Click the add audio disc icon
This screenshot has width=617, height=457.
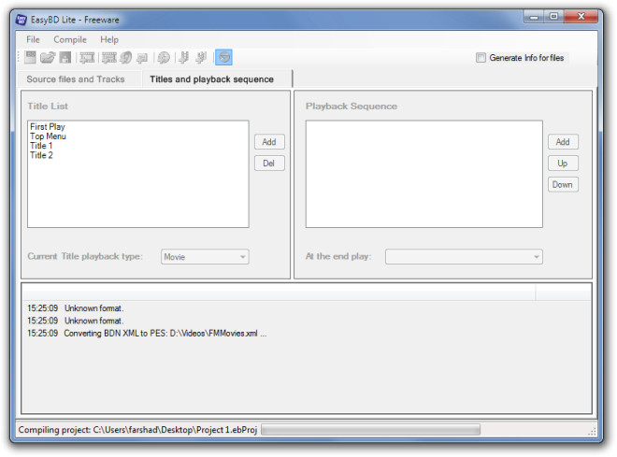pos(126,57)
